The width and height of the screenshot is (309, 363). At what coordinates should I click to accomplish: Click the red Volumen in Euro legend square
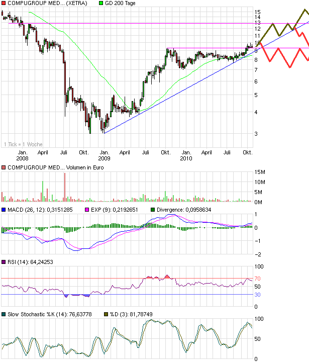[4, 167]
